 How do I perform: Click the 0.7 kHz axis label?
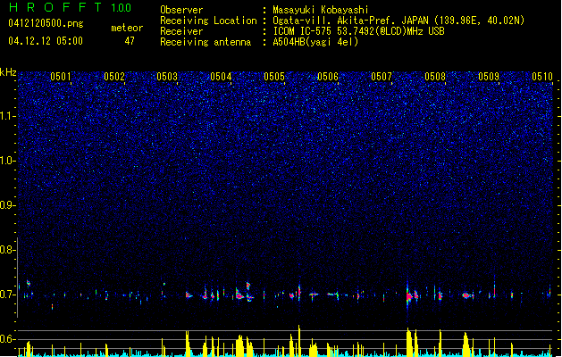click(x=8, y=295)
